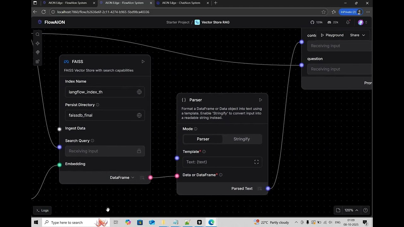404x227 pixels.
Task: Open the search icon in the canvas sidebar
Action: click(x=38, y=34)
